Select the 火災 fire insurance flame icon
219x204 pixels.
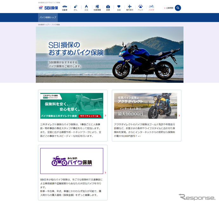[86, 8]
